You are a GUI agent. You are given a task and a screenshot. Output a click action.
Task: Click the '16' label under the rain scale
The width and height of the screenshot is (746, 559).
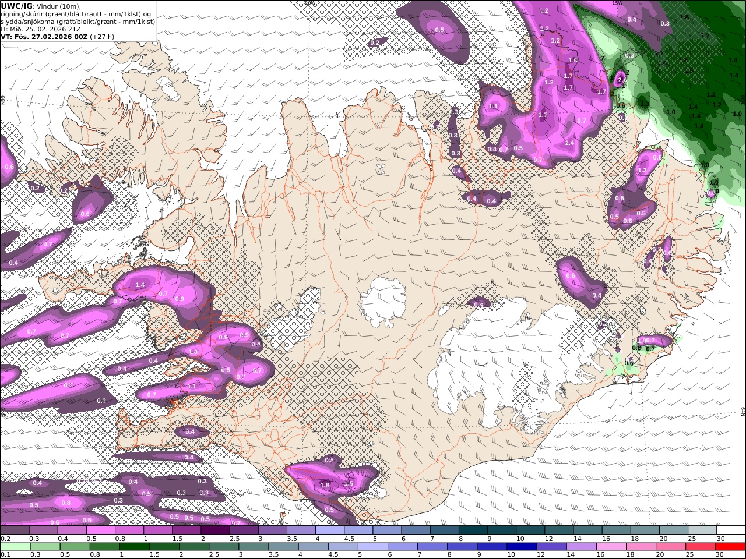(x=600, y=555)
